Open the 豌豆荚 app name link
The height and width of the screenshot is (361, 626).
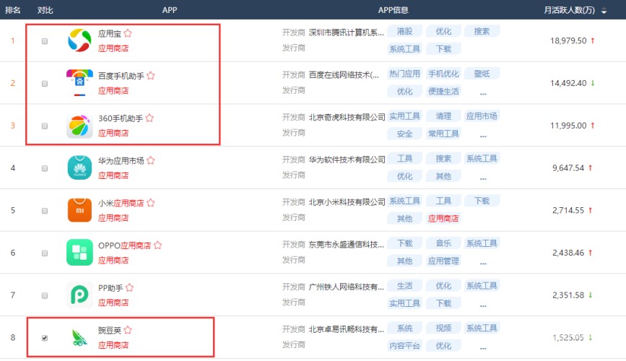pyautogui.click(x=110, y=330)
